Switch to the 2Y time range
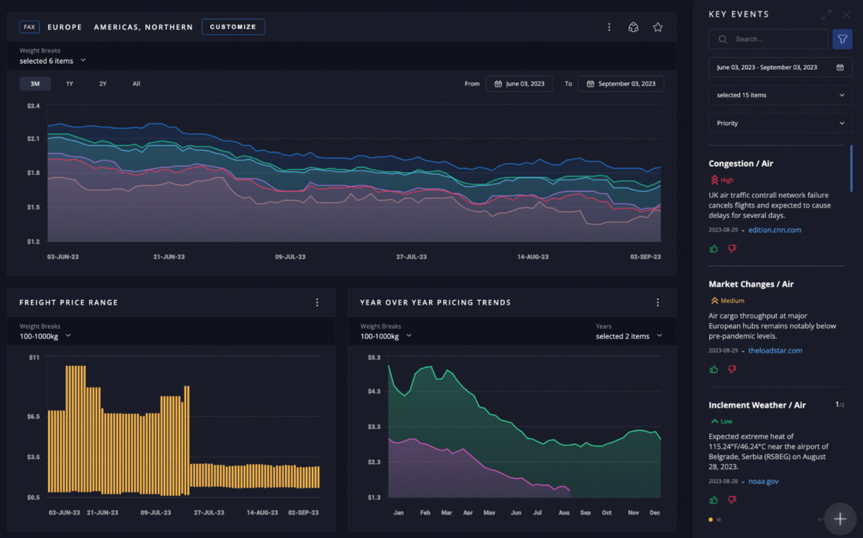This screenshot has width=863, height=538. click(x=103, y=84)
